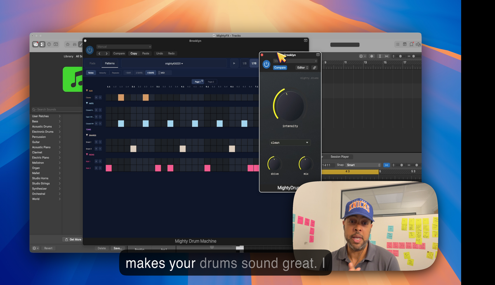Click the Undo button in the drum machine

pyautogui.click(x=159, y=54)
